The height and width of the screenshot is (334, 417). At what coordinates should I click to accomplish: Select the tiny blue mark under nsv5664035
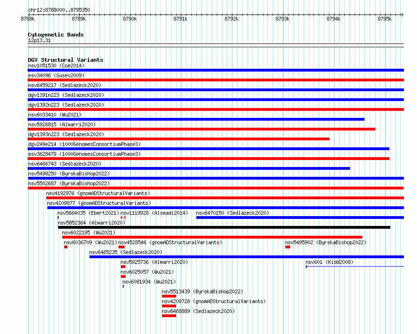pos(58,218)
